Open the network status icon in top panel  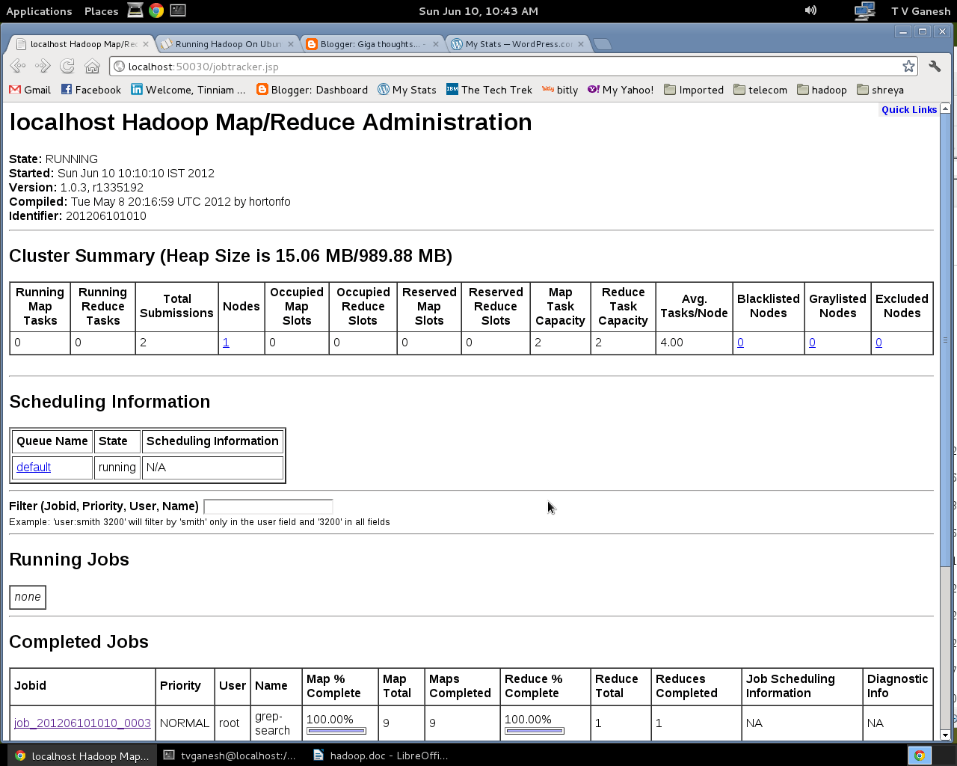coord(864,10)
